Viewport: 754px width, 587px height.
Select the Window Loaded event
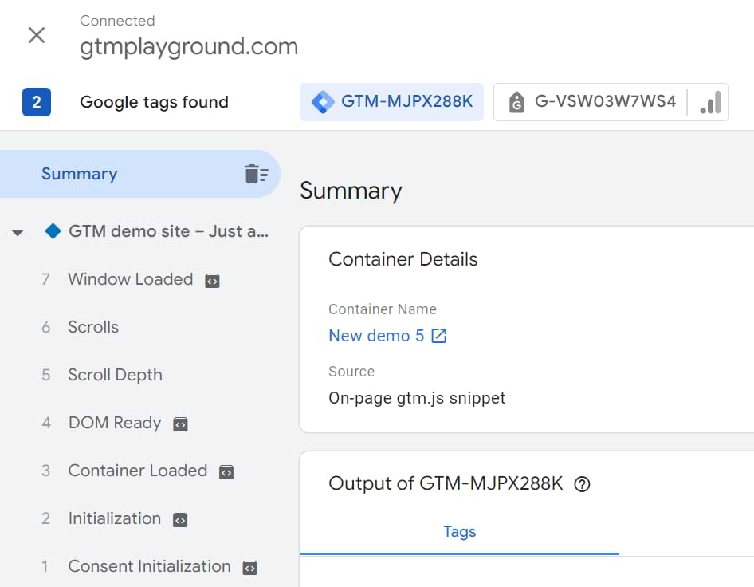point(130,279)
